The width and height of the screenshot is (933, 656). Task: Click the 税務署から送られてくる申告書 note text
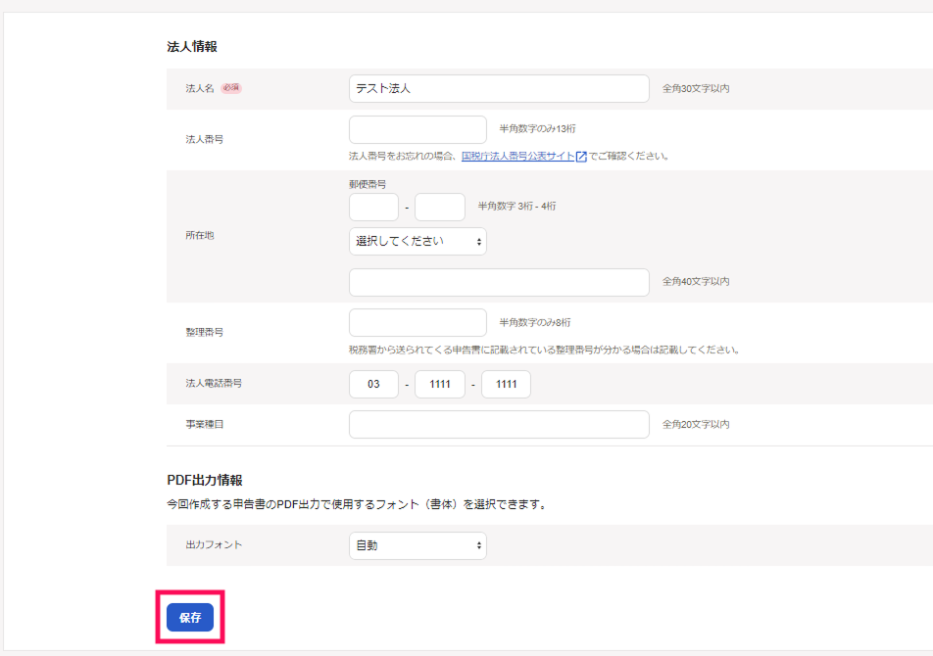click(x=545, y=350)
